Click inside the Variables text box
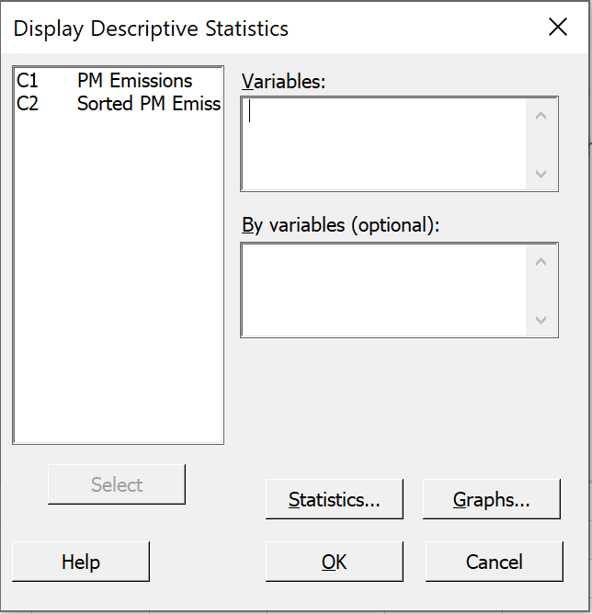The height and width of the screenshot is (614, 592). [383, 143]
